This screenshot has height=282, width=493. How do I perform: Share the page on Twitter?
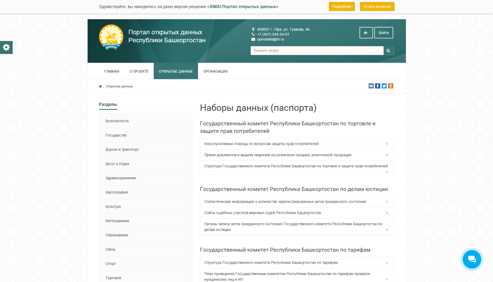[384, 86]
